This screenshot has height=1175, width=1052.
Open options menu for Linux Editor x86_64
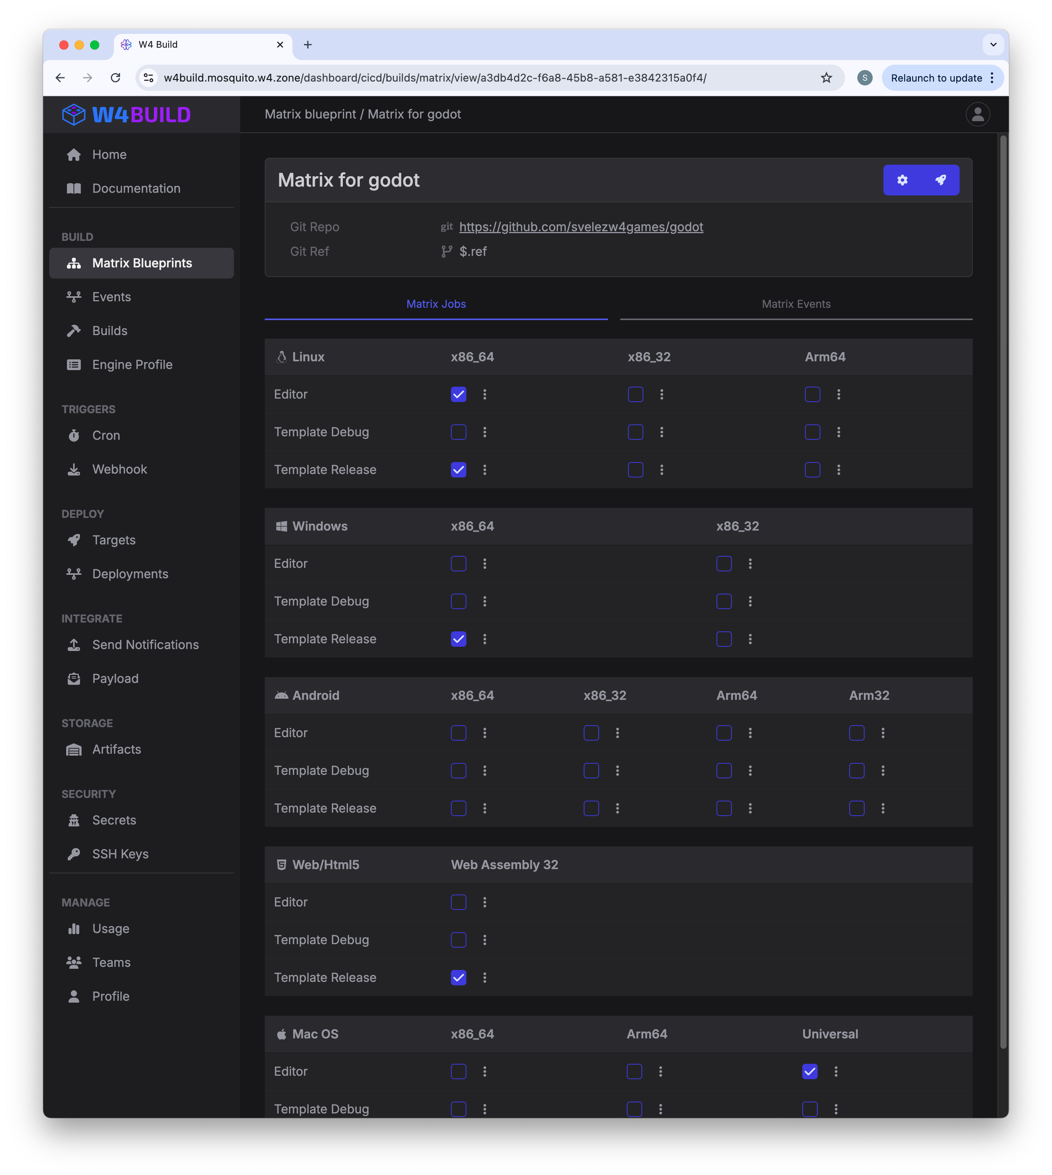pyautogui.click(x=485, y=394)
